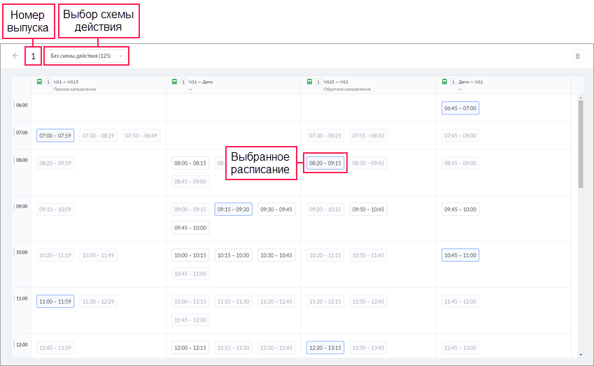The image size is (594, 366).
Task: Click the 10:50 - 11:45 slot
Action: tap(368, 255)
